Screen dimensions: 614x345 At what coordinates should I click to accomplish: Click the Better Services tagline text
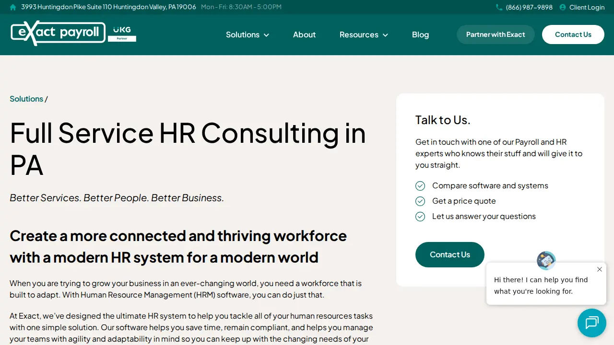pos(117,198)
